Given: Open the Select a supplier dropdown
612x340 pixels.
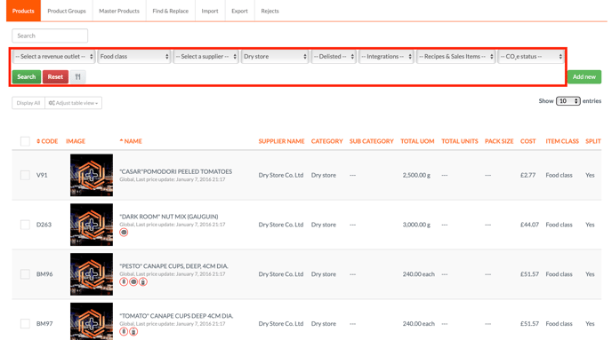Looking at the screenshot, I should point(205,57).
